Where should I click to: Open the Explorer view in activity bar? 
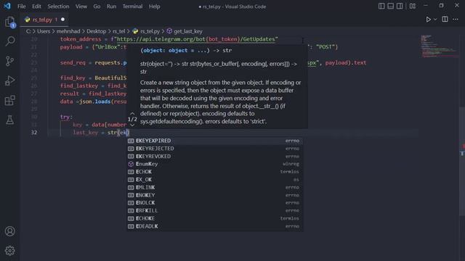tap(9, 22)
